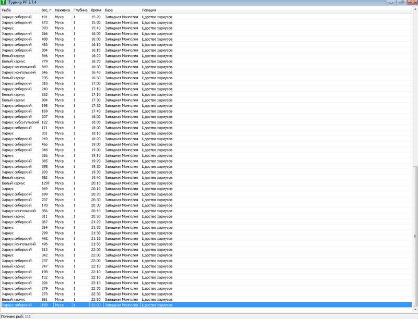
Task: Select weight cell 152
Action: (x=44, y=277)
